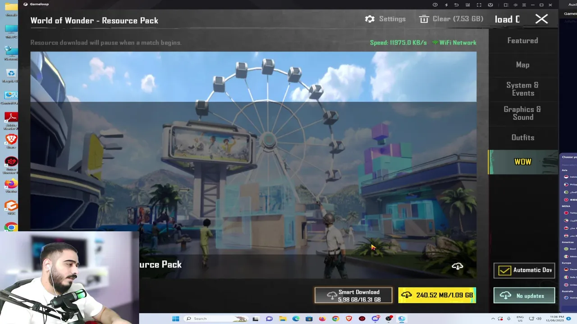Open Driver Booster desktop shortcut
Viewport: 577px width, 324px height.
click(x=11, y=165)
